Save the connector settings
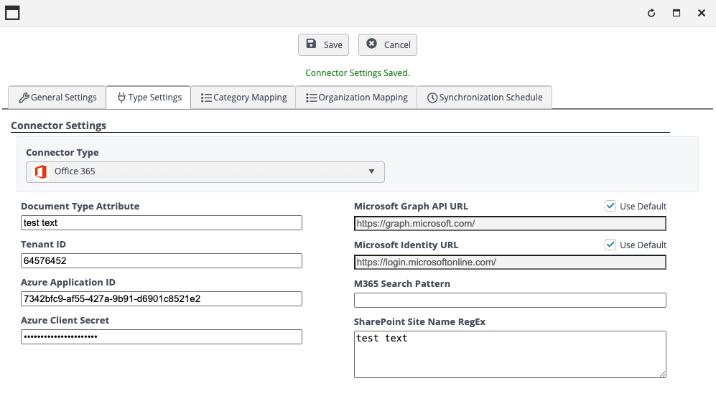The width and height of the screenshot is (716, 401). pyautogui.click(x=323, y=44)
